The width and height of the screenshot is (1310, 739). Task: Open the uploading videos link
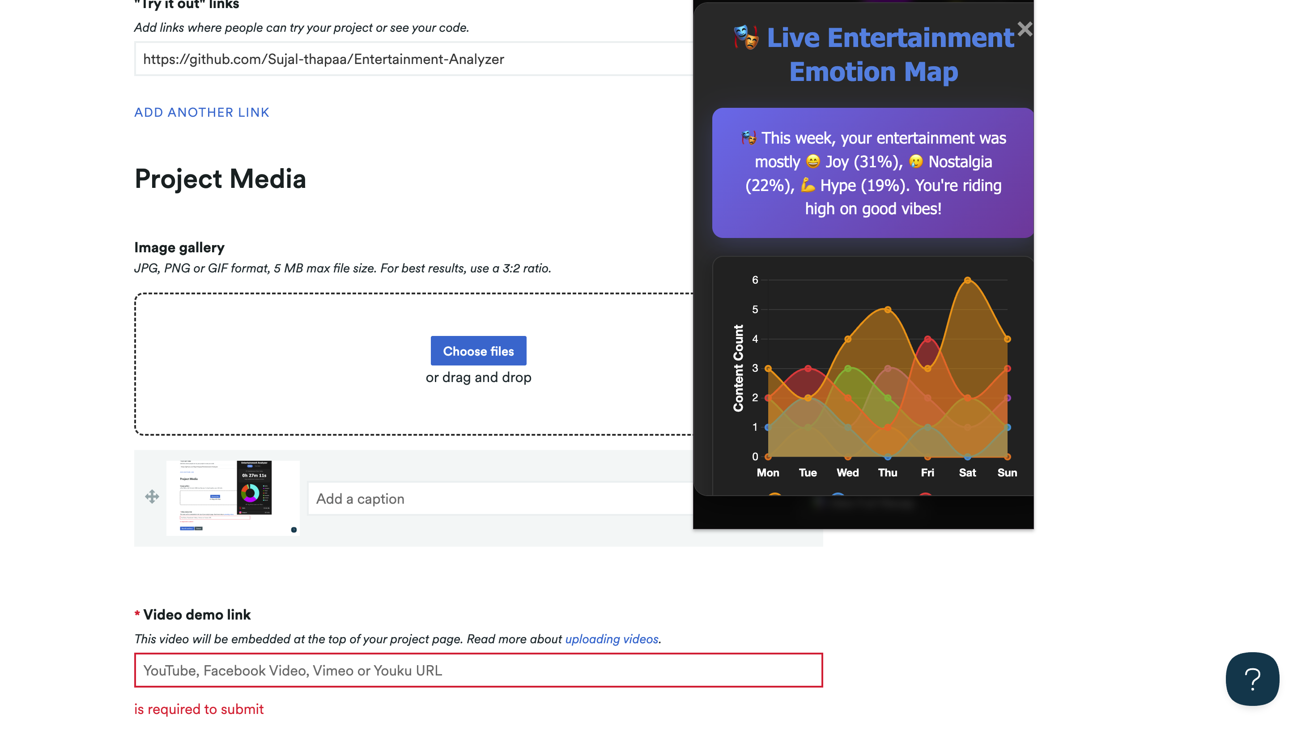pyautogui.click(x=611, y=639)
